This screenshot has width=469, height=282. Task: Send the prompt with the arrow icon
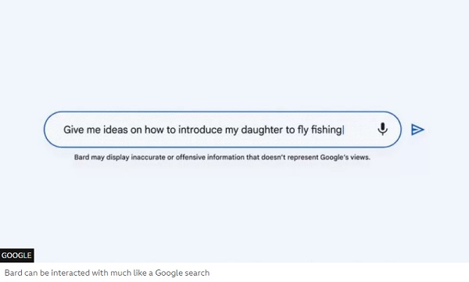pyautogui.click(x=417, y=130)
